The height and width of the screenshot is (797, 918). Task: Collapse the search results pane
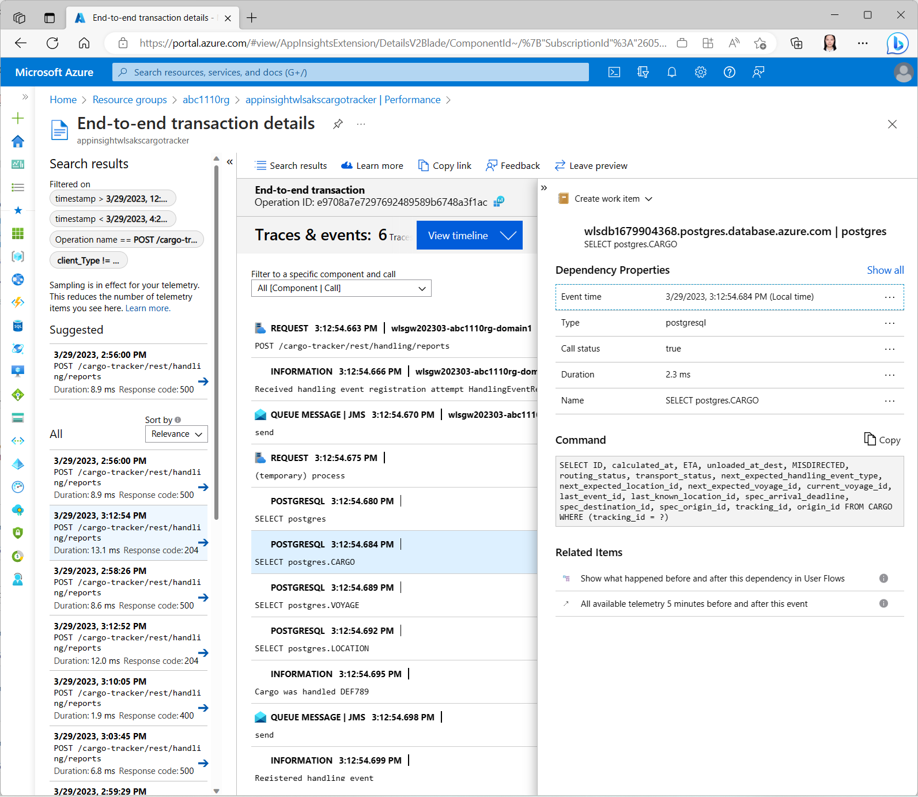(229, 162)
